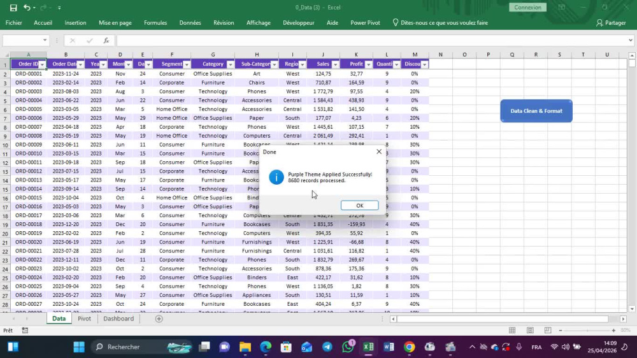
Task: Click the select-all corner triangle
Action: point(6,54)
